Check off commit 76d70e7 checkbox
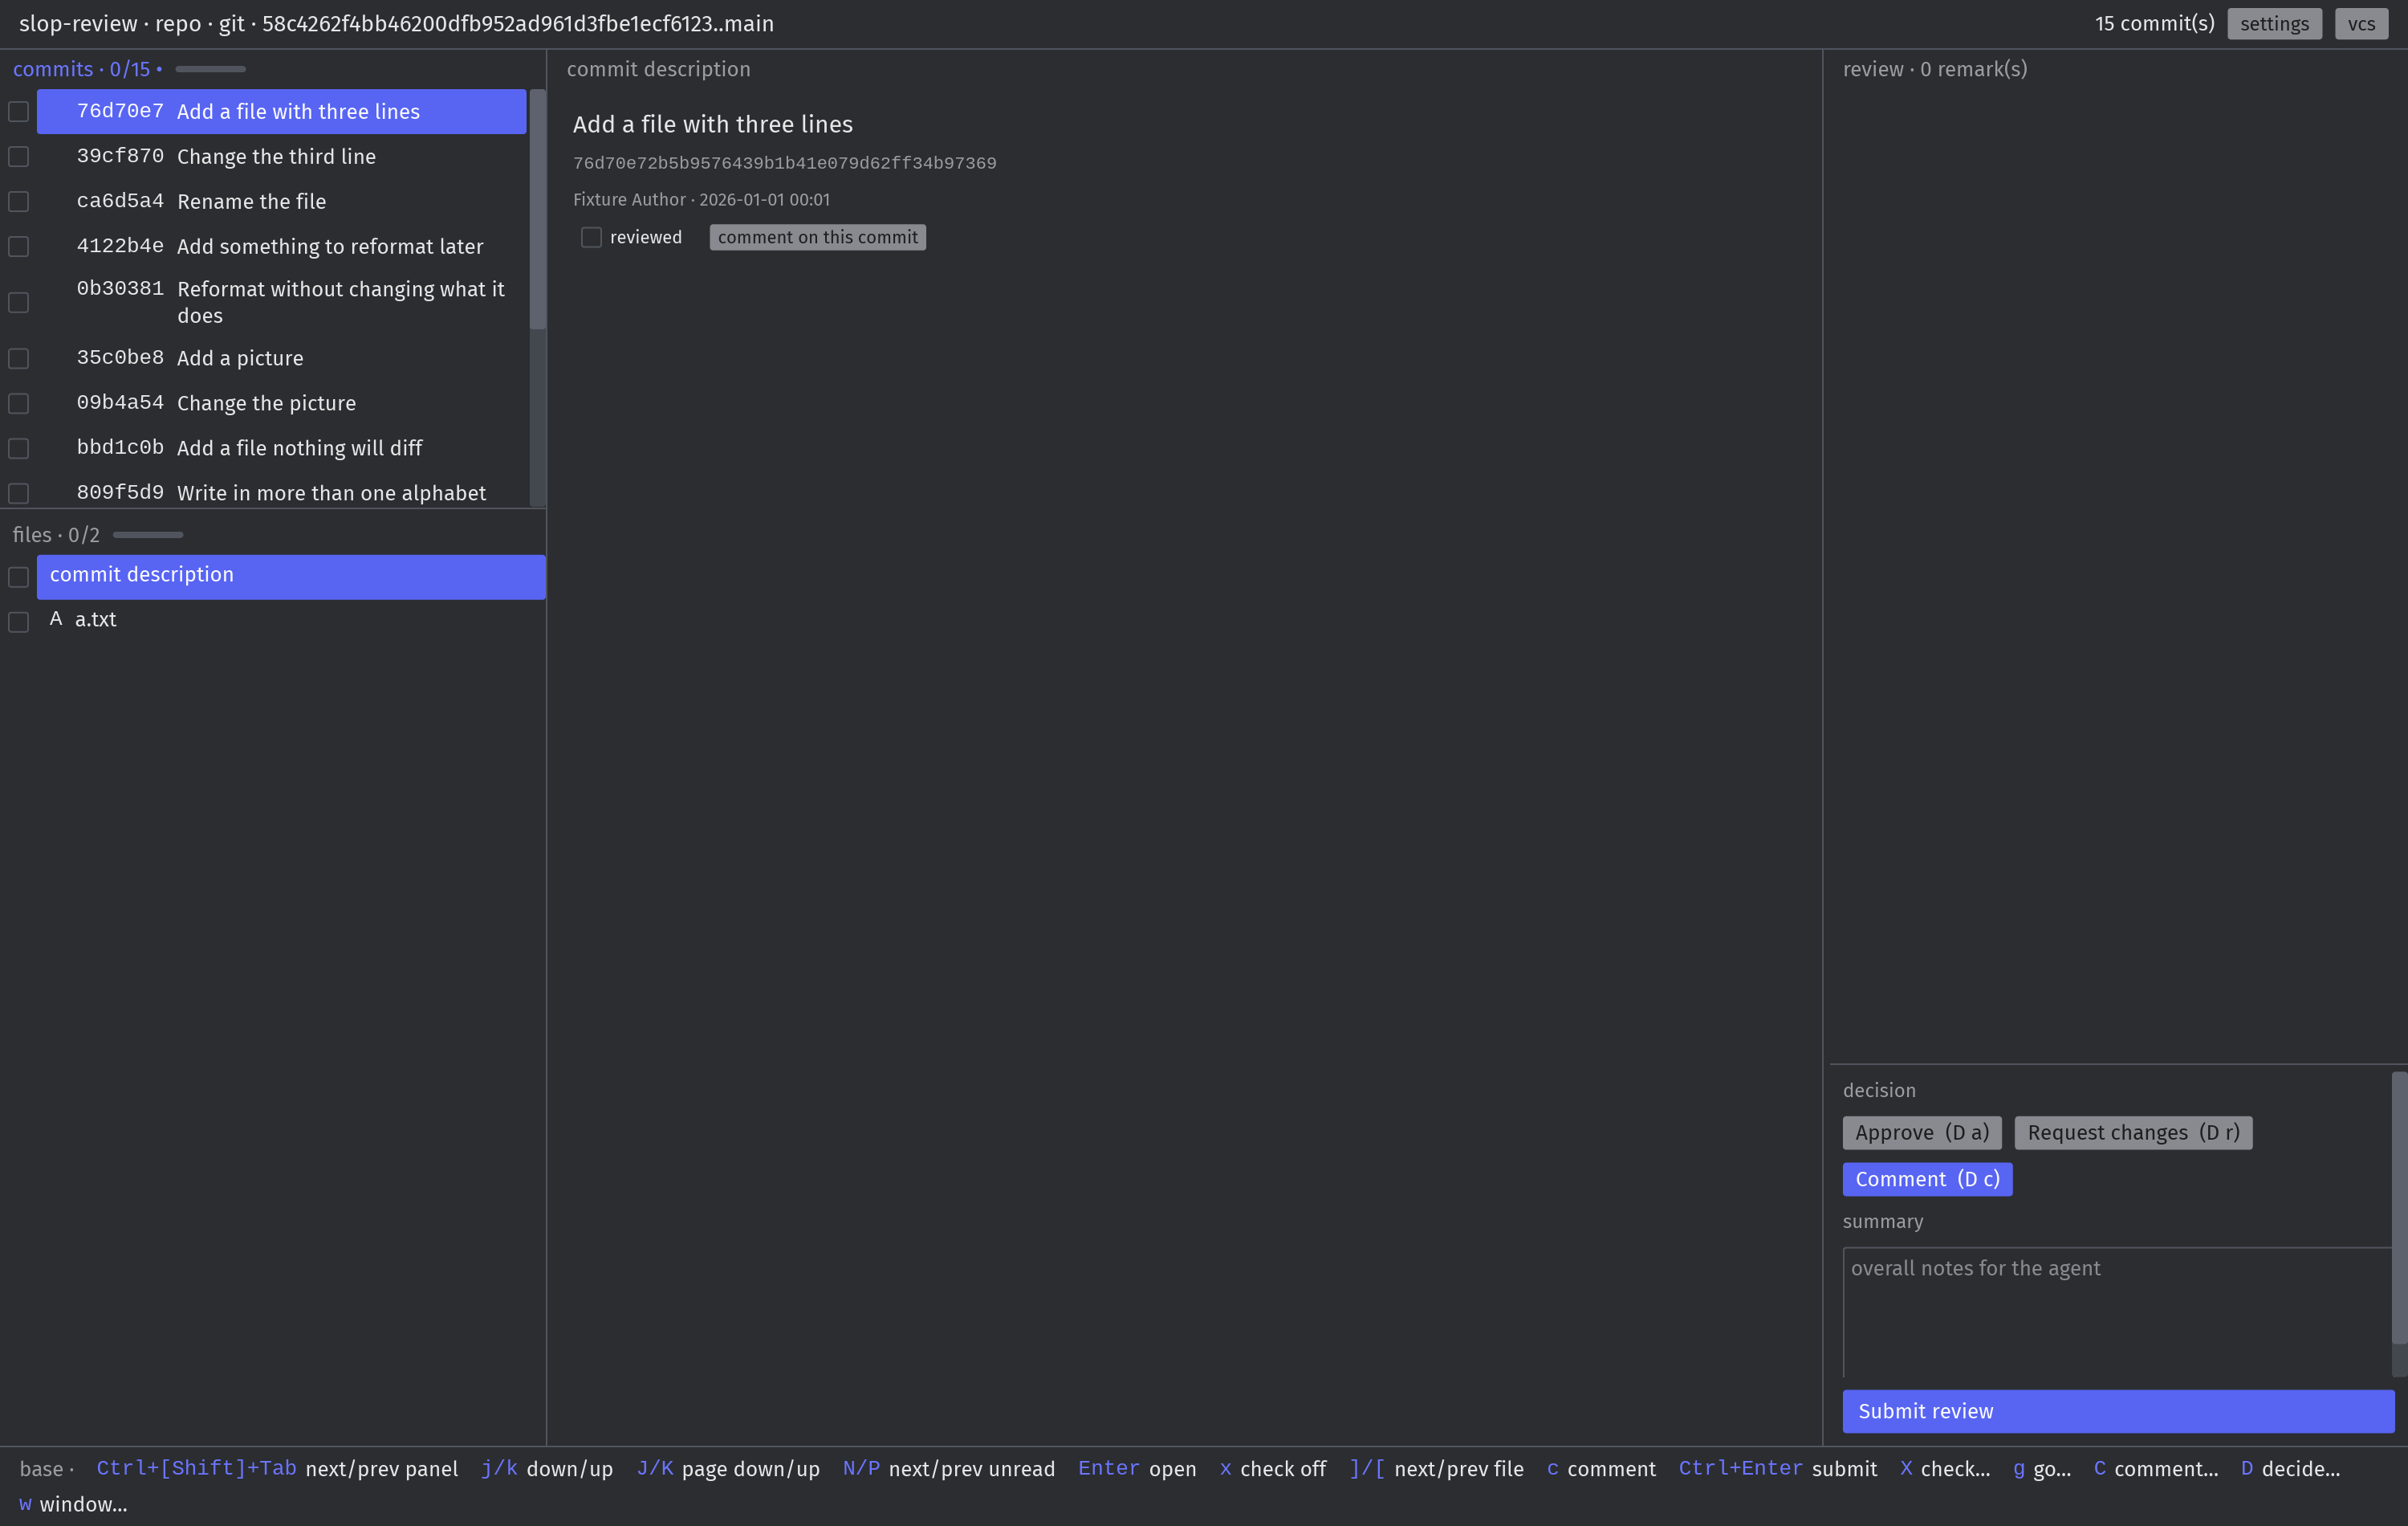 [x=19, y=112]
